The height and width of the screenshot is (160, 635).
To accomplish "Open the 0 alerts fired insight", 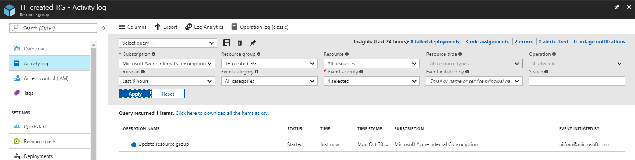I will click(x=553, y=42).
